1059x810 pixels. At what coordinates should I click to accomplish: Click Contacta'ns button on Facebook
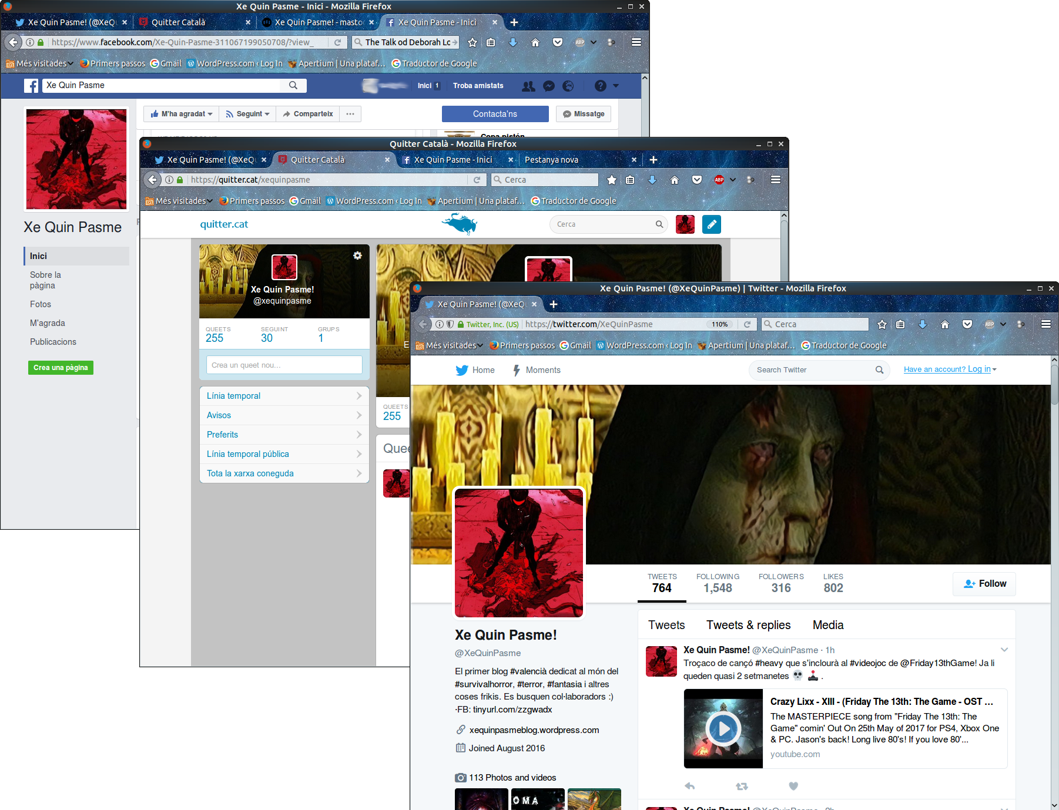pos(495,114)
